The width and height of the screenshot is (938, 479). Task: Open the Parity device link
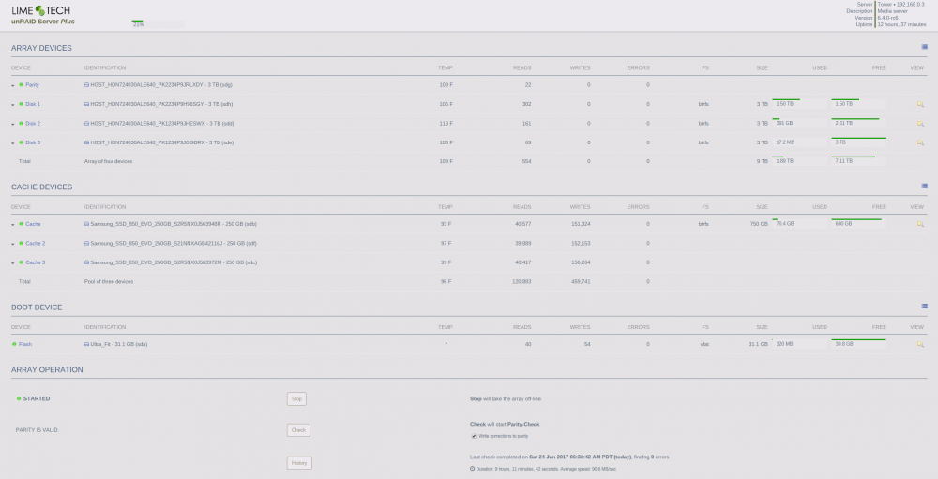pos(32,85)
